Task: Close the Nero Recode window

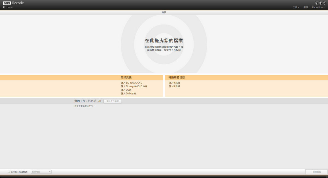Action: [x=325, y=3]
